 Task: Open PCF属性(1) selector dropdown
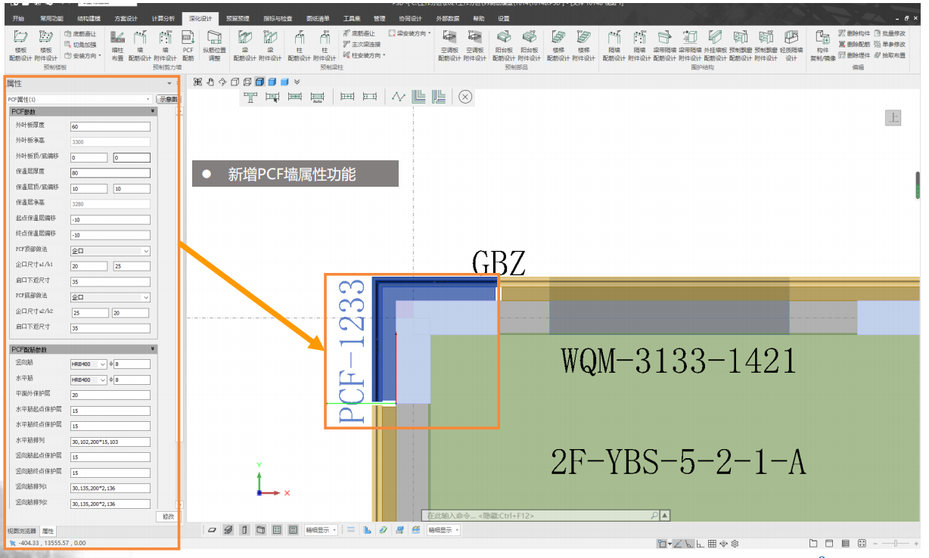point(79,99)
